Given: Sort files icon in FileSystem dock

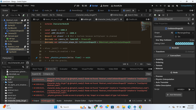Looking at the screenshot, I should (28, 67).
